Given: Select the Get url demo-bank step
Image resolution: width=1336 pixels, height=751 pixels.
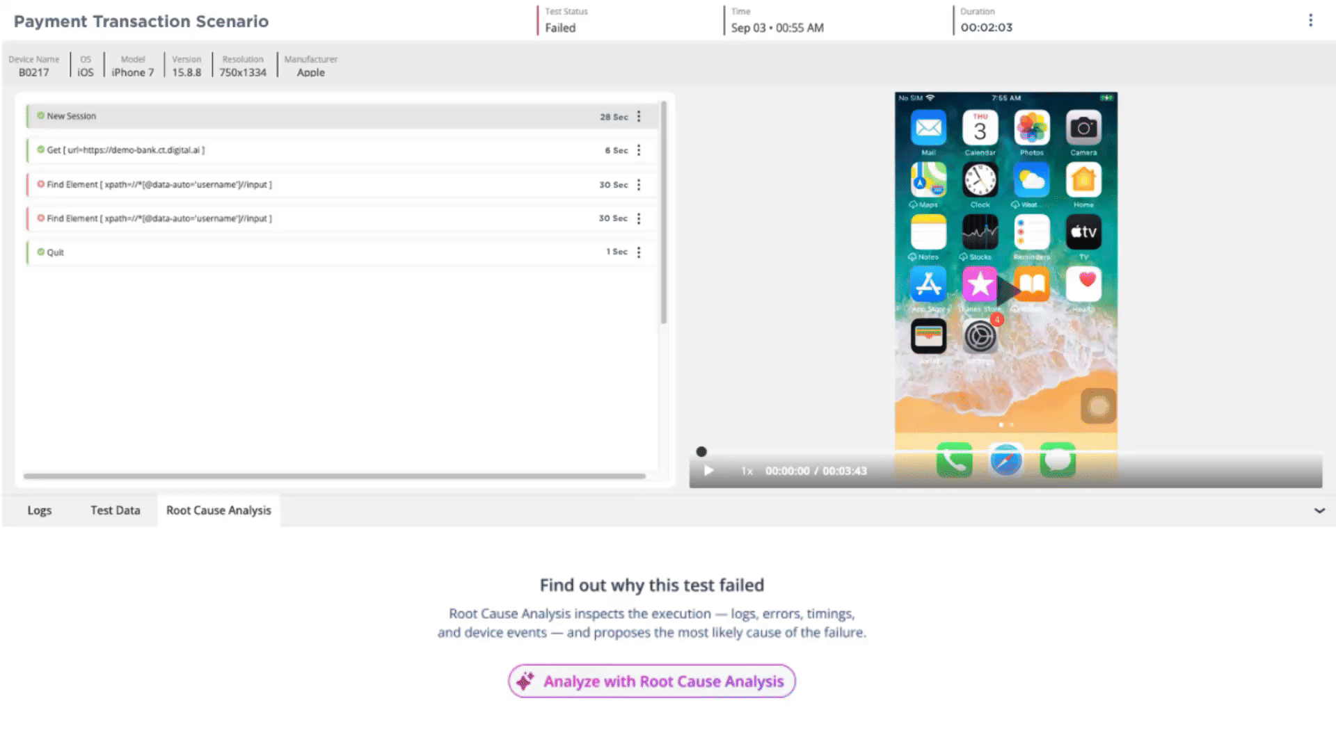Looking at the screenshot, I should tap(342, 150).
